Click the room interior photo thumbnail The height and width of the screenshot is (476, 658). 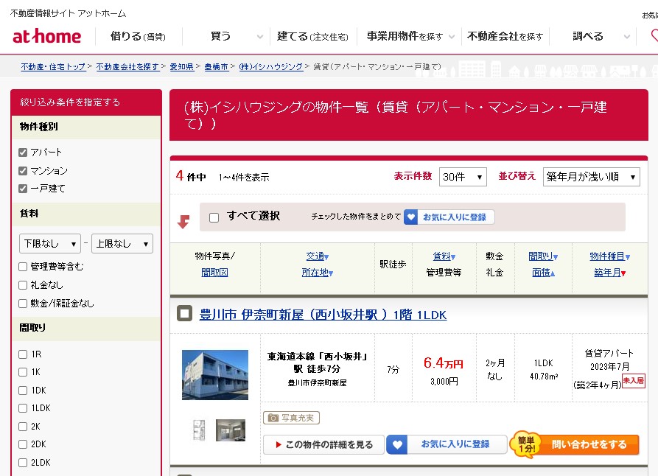coord(231,430)
